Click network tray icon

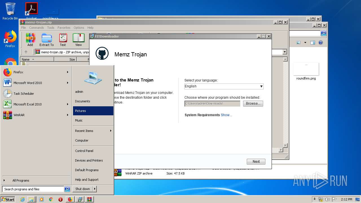pos(321,199)
